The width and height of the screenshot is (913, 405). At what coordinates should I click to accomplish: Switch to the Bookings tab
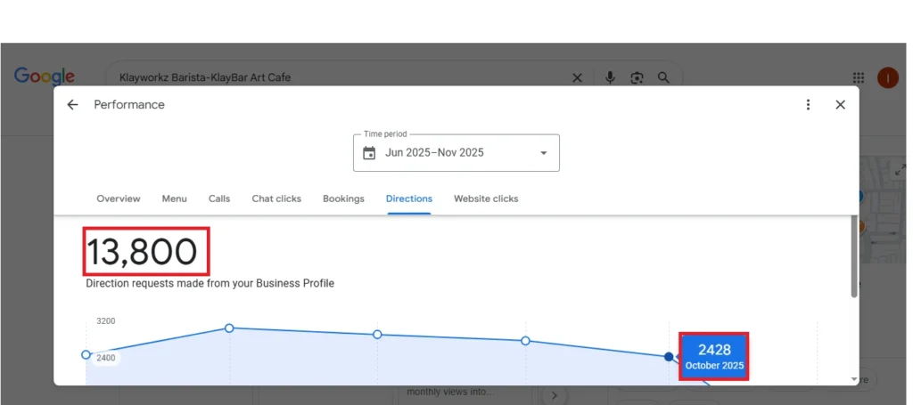(343, 198)
